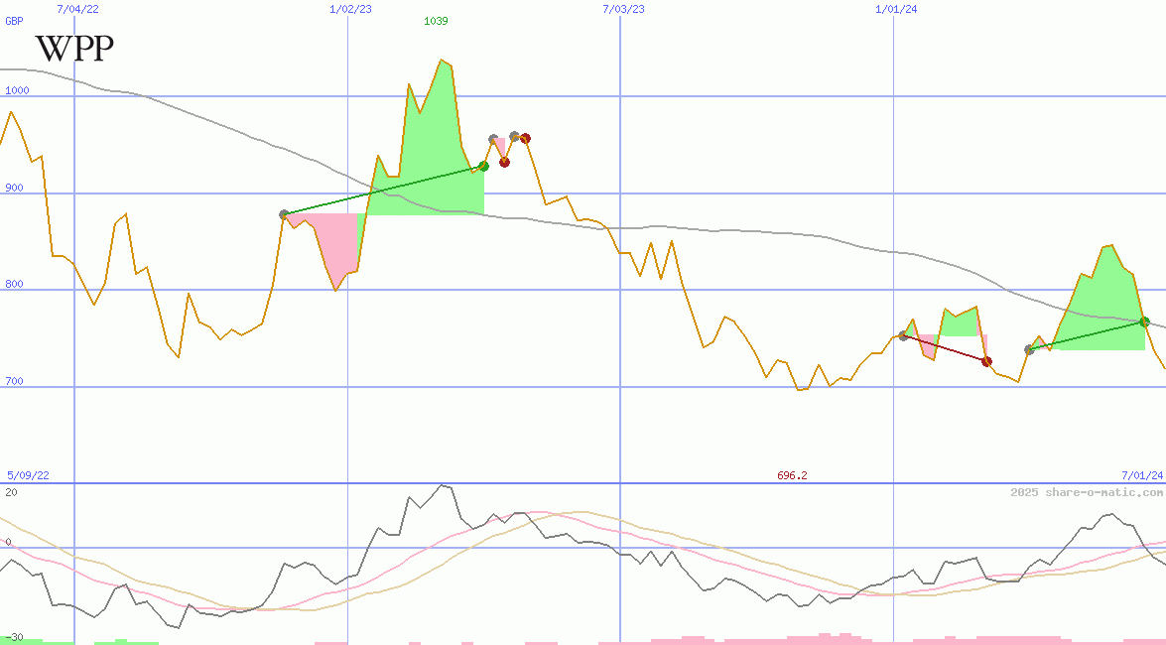This screenshot has width=1166, height=645.
Task: Click the GBP currency label
Action: coord(14,21)
